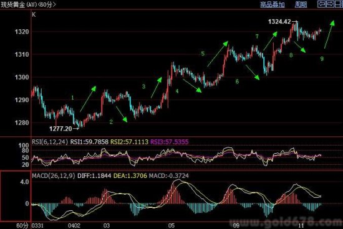Click the green wave number 1 annotation
This screenshot has width=343, height=229.
click(72, 98)
